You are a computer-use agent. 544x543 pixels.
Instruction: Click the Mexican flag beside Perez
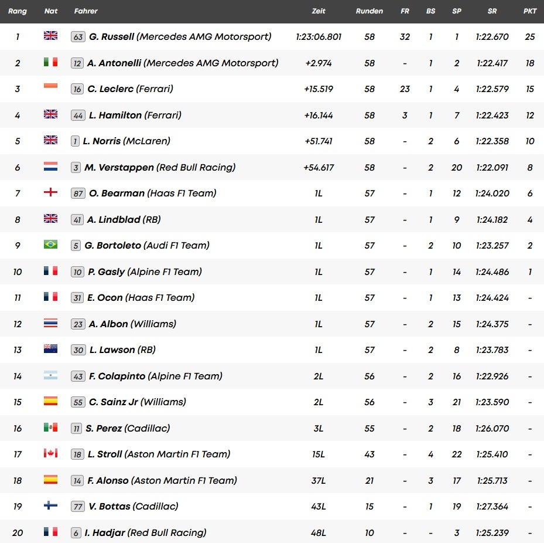click(x=51, y=427)
